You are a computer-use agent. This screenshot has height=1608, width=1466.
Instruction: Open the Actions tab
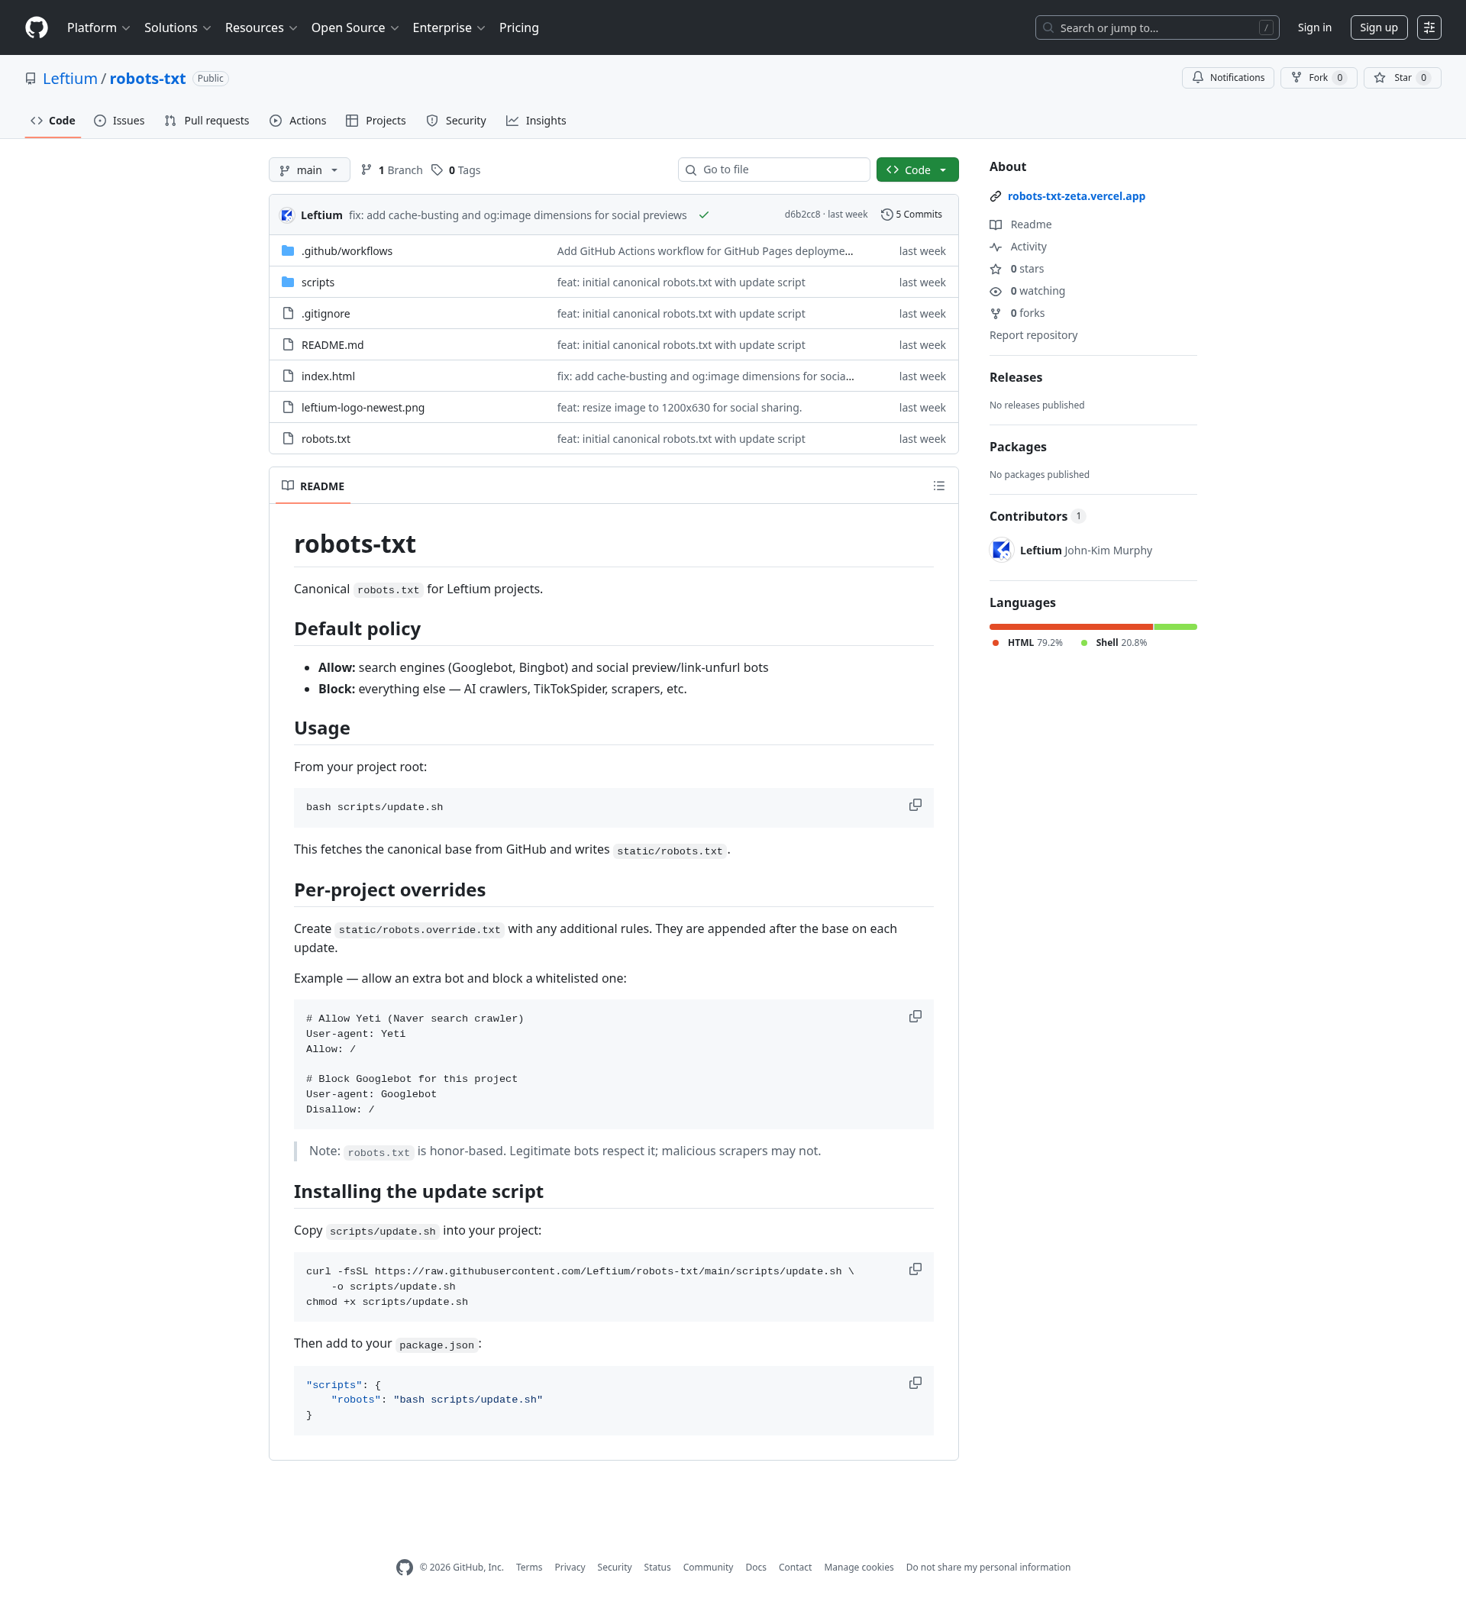coord(299,121)
